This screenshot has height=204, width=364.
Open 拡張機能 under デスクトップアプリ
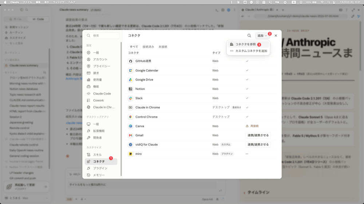click(x=101, y=131)
